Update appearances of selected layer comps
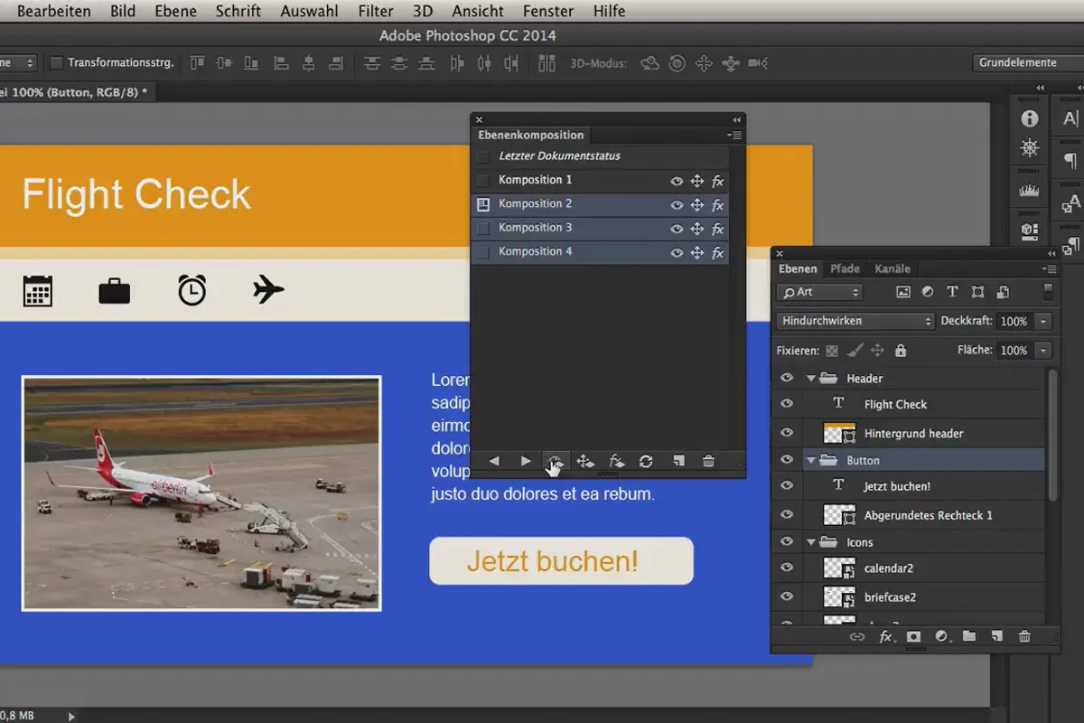 tap(616, 462)
